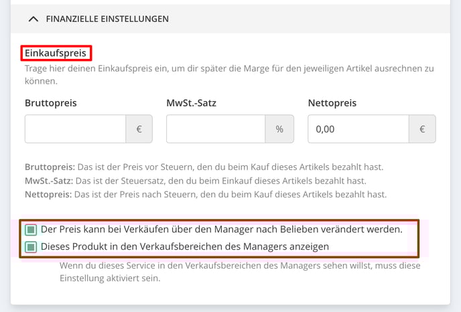Click the Nettopreis field label
The width and height of the screenshot is (461, 312).
(332, 103)
